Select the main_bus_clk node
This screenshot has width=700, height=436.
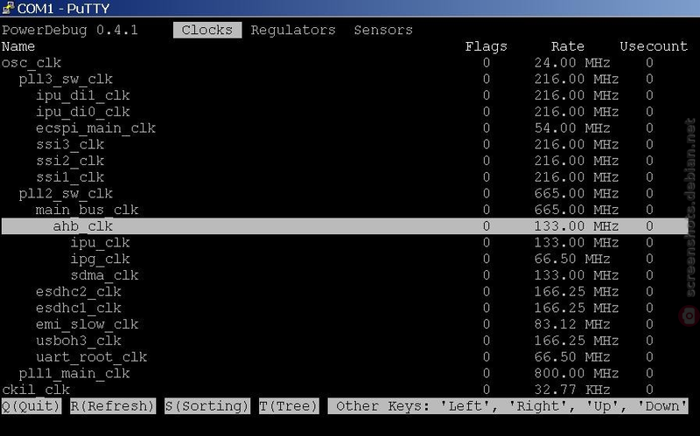pyautogui.click(x=344, y=210)
